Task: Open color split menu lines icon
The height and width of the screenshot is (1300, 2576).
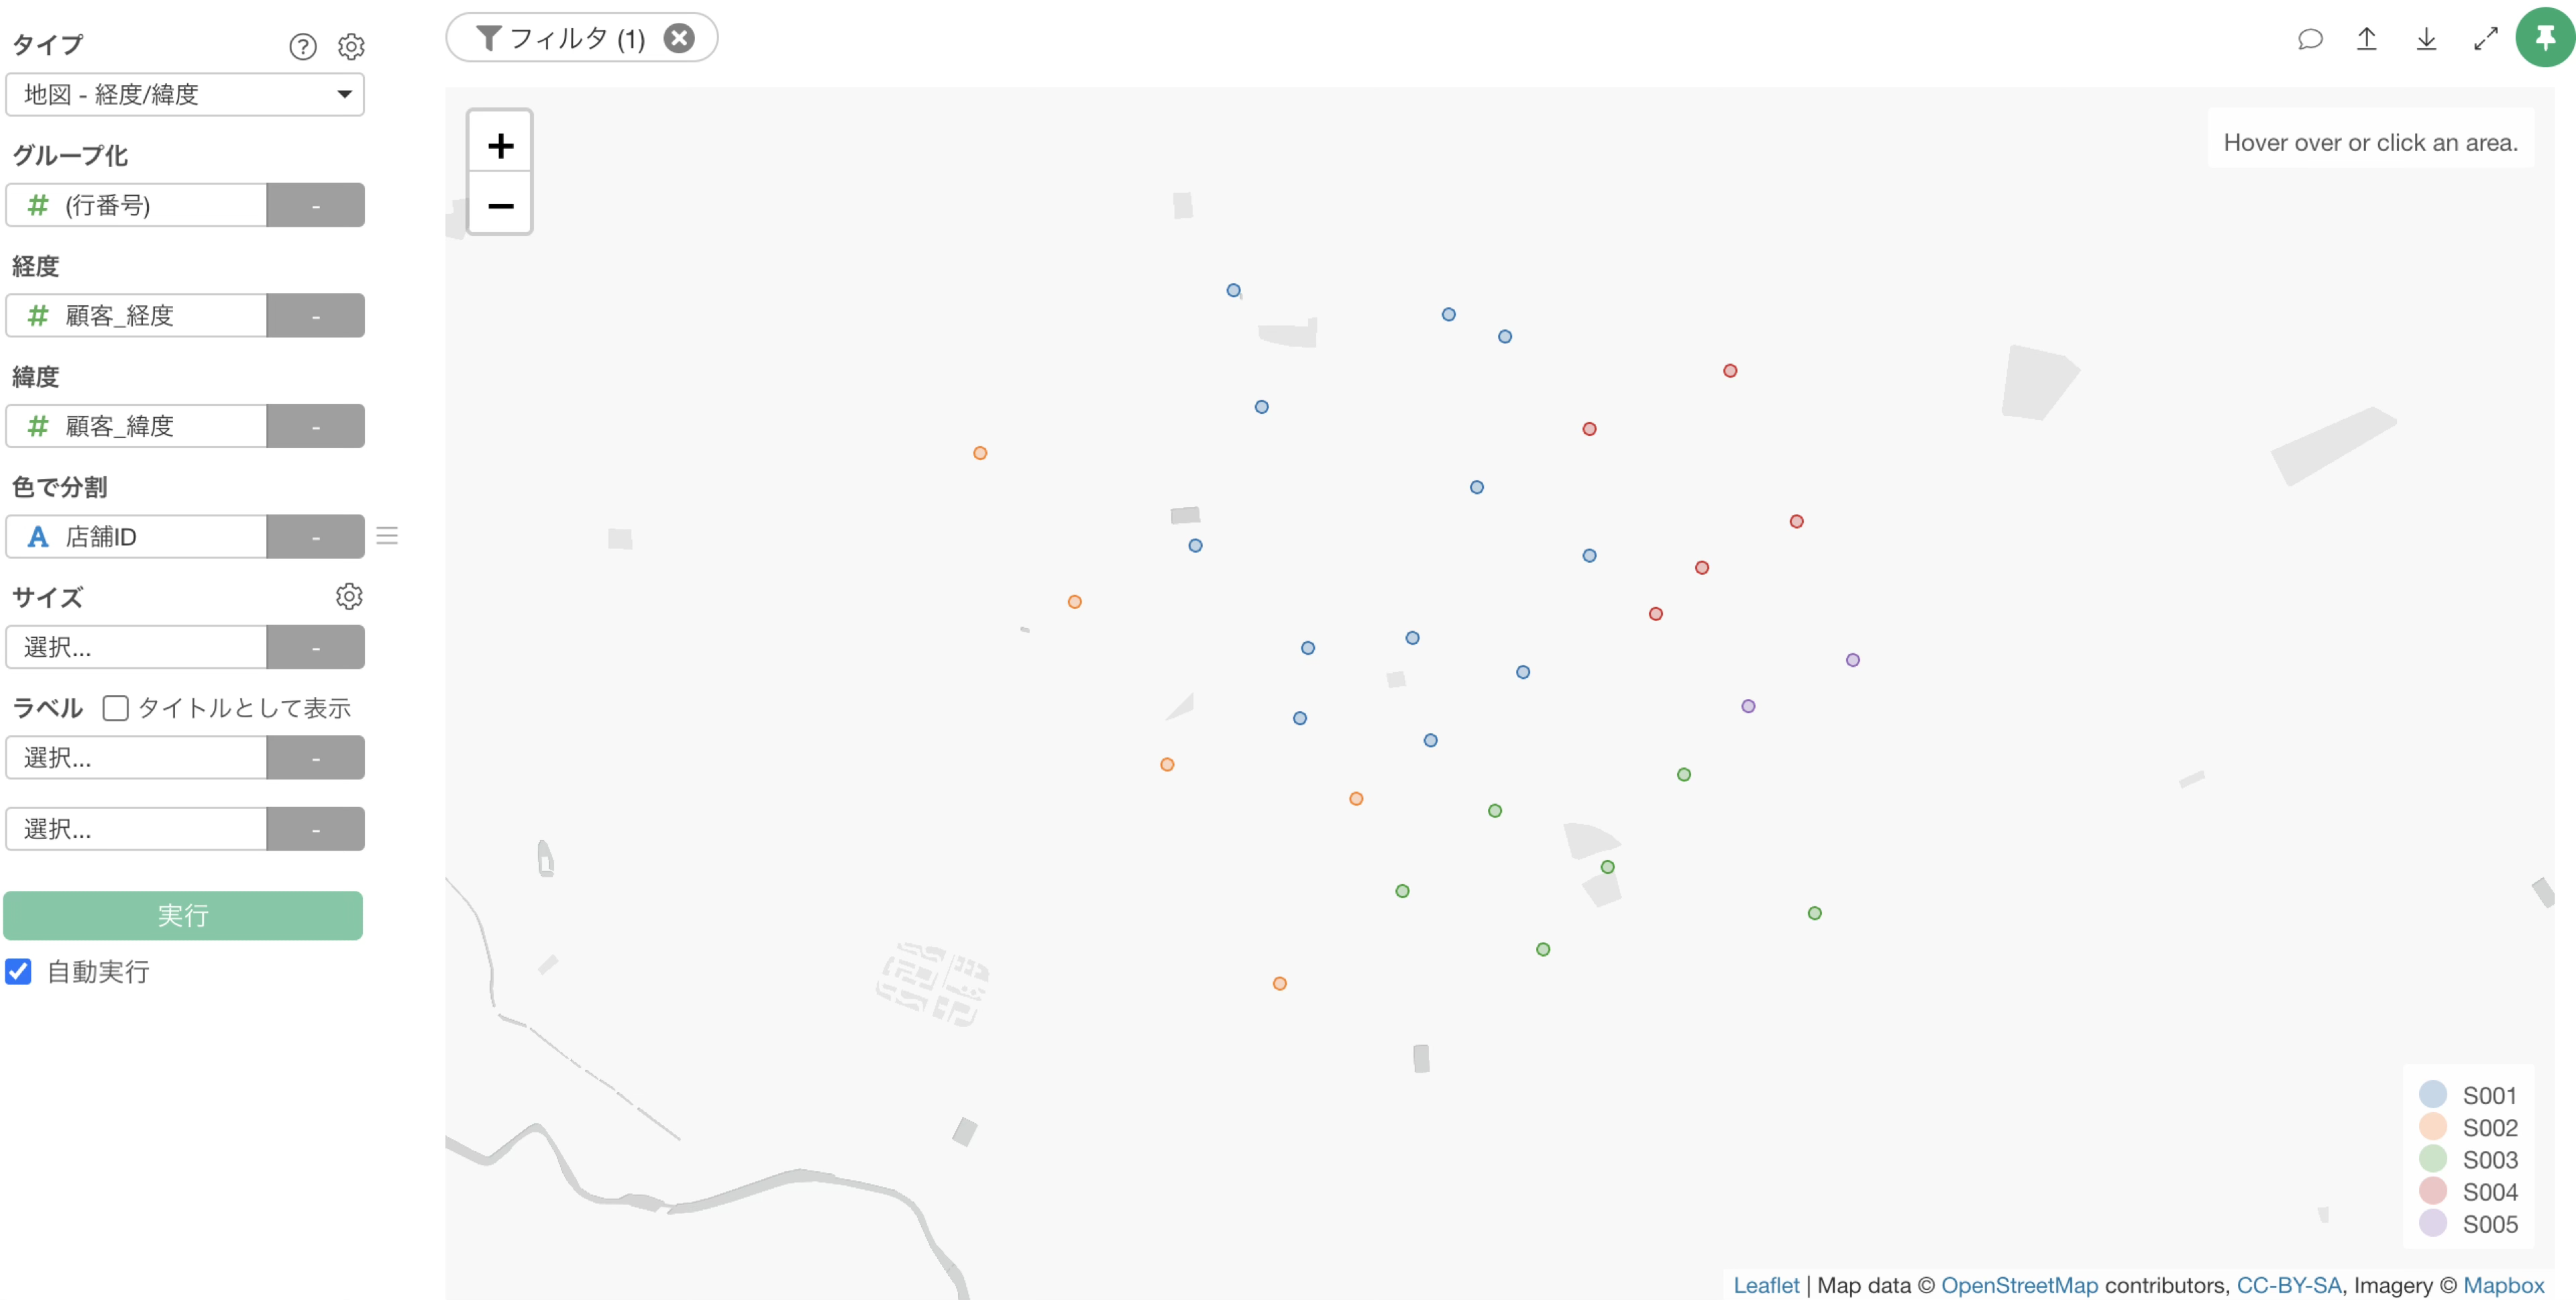Action: click(x=387, y=536)
